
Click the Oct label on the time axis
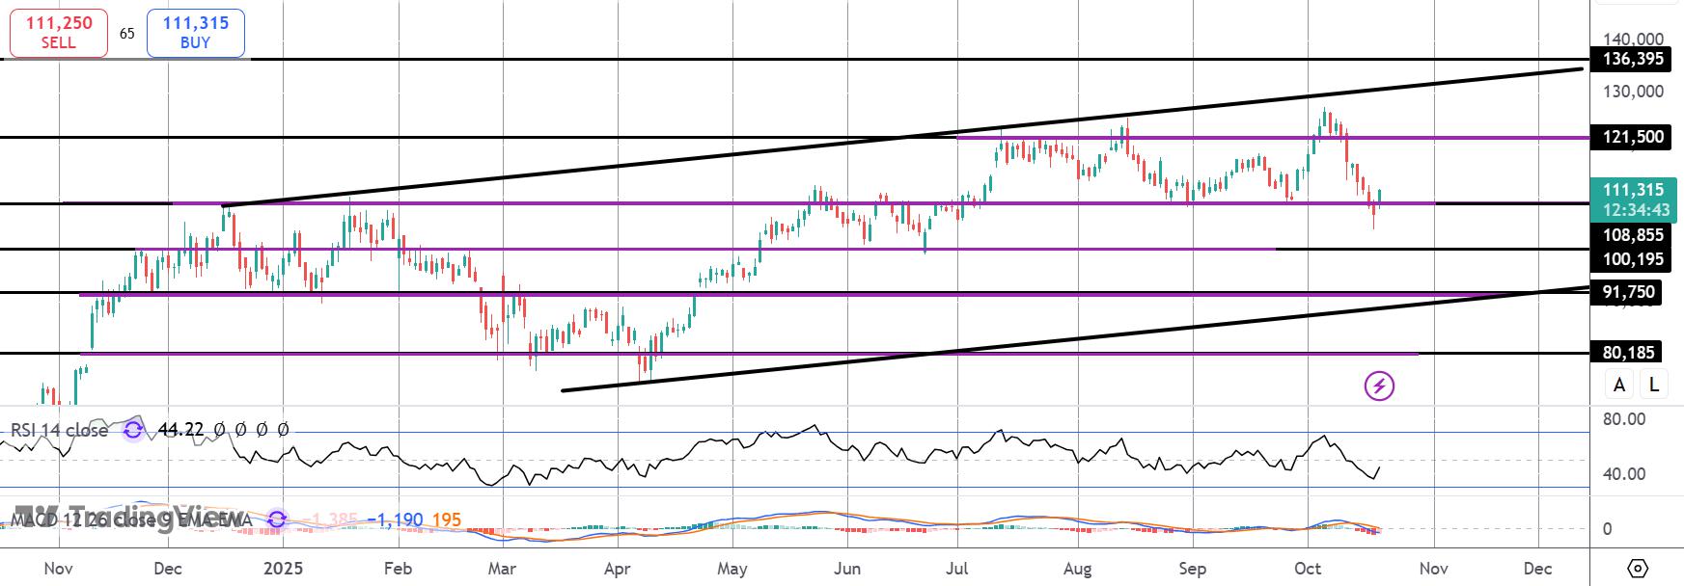(x=1308, y=569)
